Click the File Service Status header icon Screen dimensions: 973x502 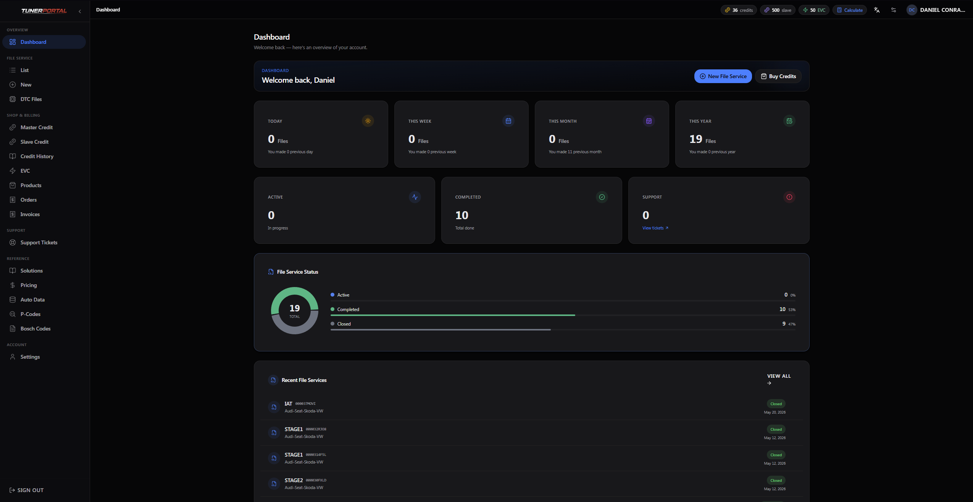tap(271, 272)
